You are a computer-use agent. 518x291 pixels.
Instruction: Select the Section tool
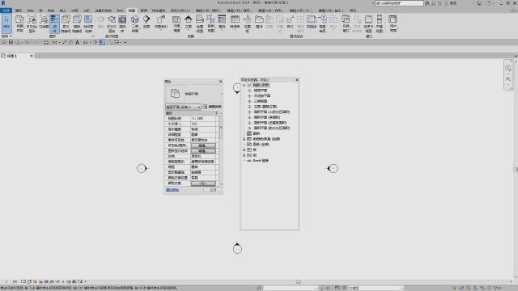(x=146, y=22)
